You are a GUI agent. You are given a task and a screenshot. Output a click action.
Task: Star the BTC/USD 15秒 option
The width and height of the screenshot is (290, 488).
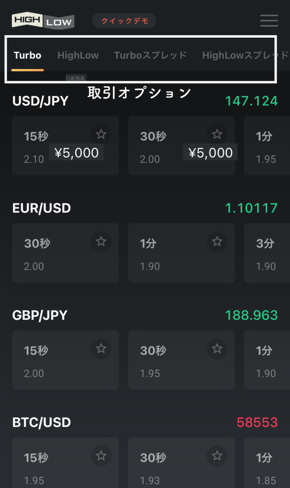pyautogui.click(x=101, y=456)
